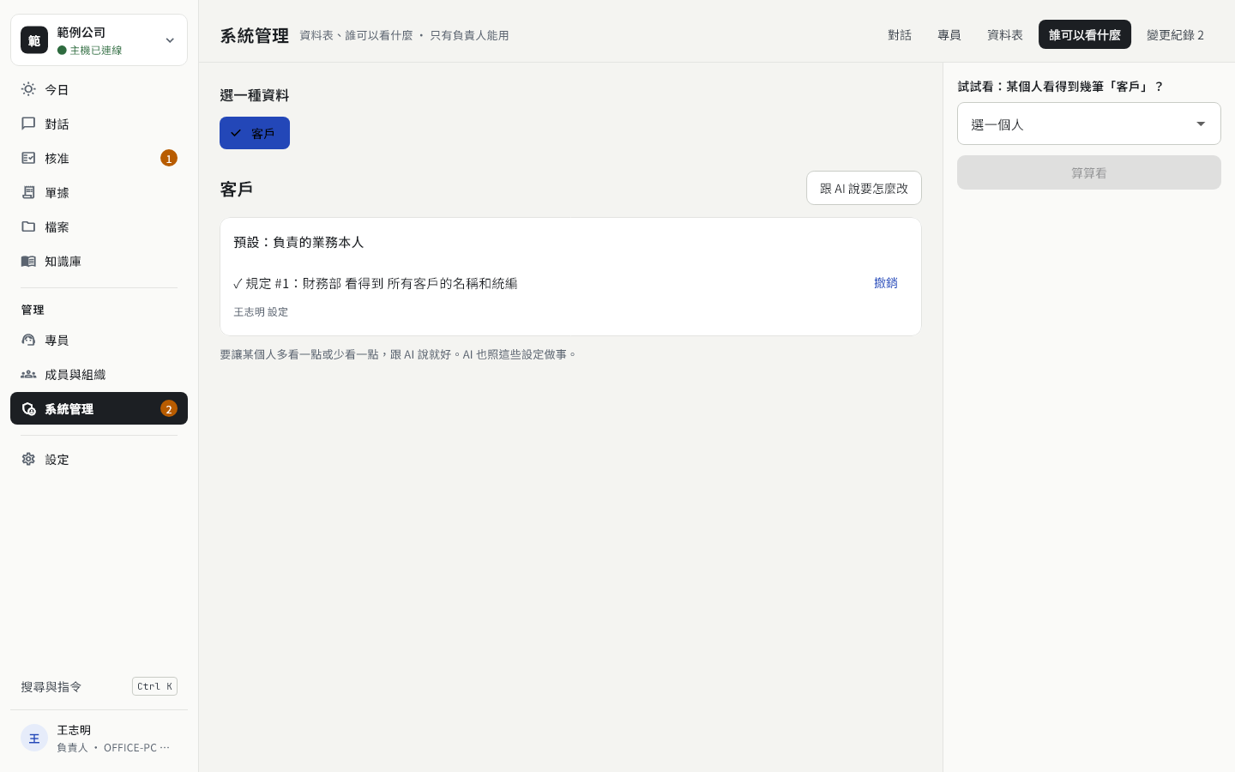The width and height of the screenshot is (1235, 772).
Task: Open the 變更紀錄 2 tab
Action: click(x=1175, y=35)
